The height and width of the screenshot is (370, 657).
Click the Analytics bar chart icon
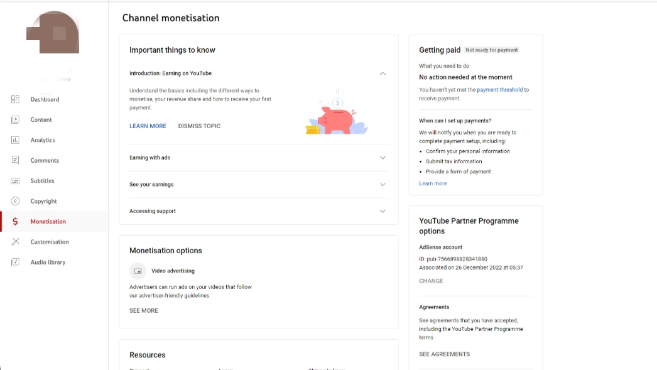[x=15, y=140]
